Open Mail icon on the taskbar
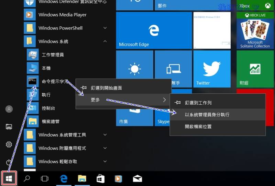 point(137,178)
